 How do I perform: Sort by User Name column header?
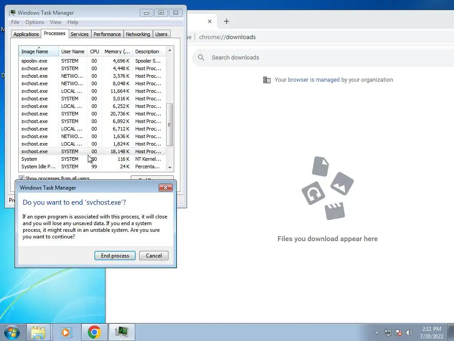(73, 52)
